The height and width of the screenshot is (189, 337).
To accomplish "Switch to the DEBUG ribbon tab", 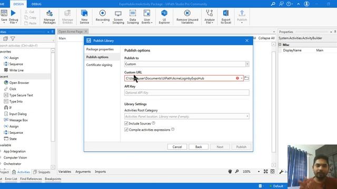I will pos(36,4).
